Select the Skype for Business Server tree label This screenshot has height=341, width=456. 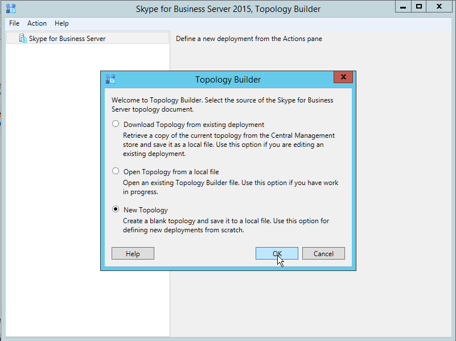coord(67,39)
